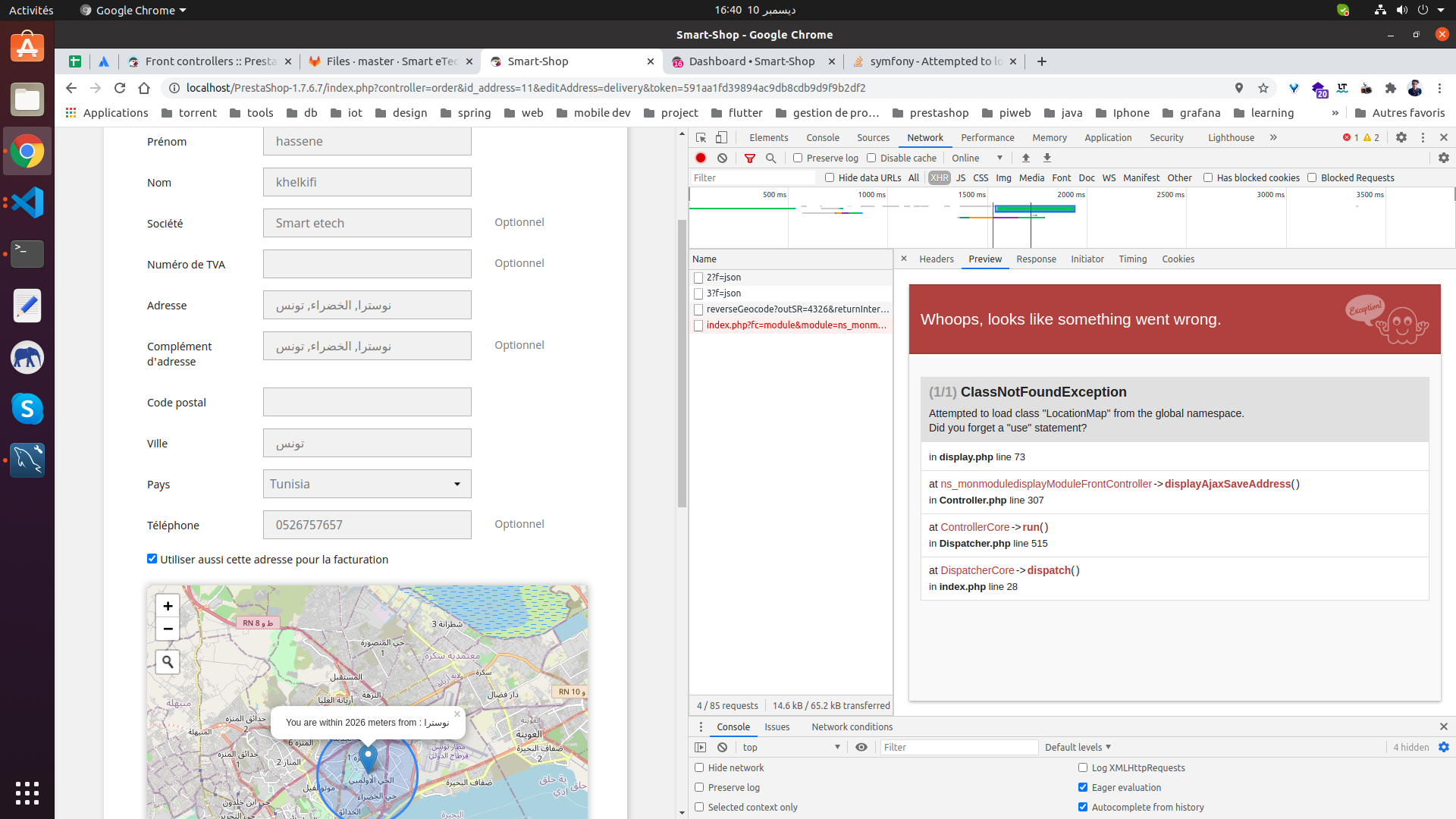Check Disable cache option
This screenshot has height=819, width=1456.
point(871,158)
